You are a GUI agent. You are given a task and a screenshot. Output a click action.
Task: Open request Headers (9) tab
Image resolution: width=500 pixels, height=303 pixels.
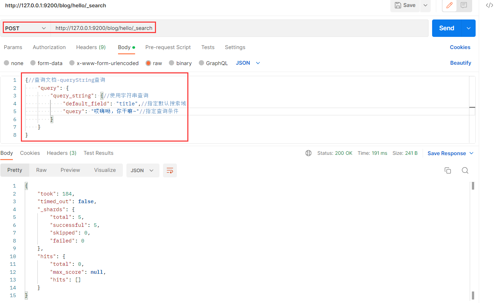point(91,47)
